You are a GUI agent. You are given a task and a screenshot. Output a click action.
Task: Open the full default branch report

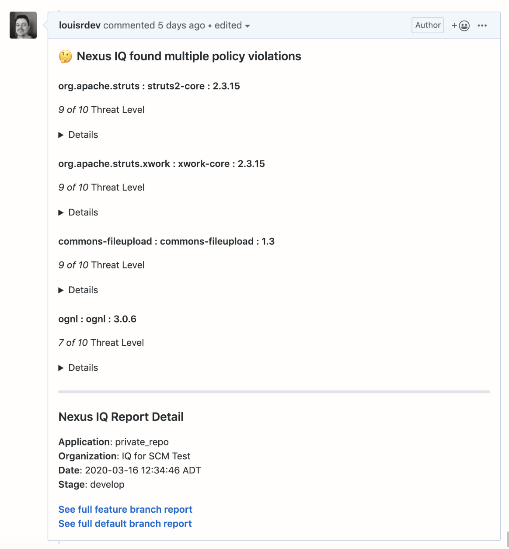(x=125, y=524)
